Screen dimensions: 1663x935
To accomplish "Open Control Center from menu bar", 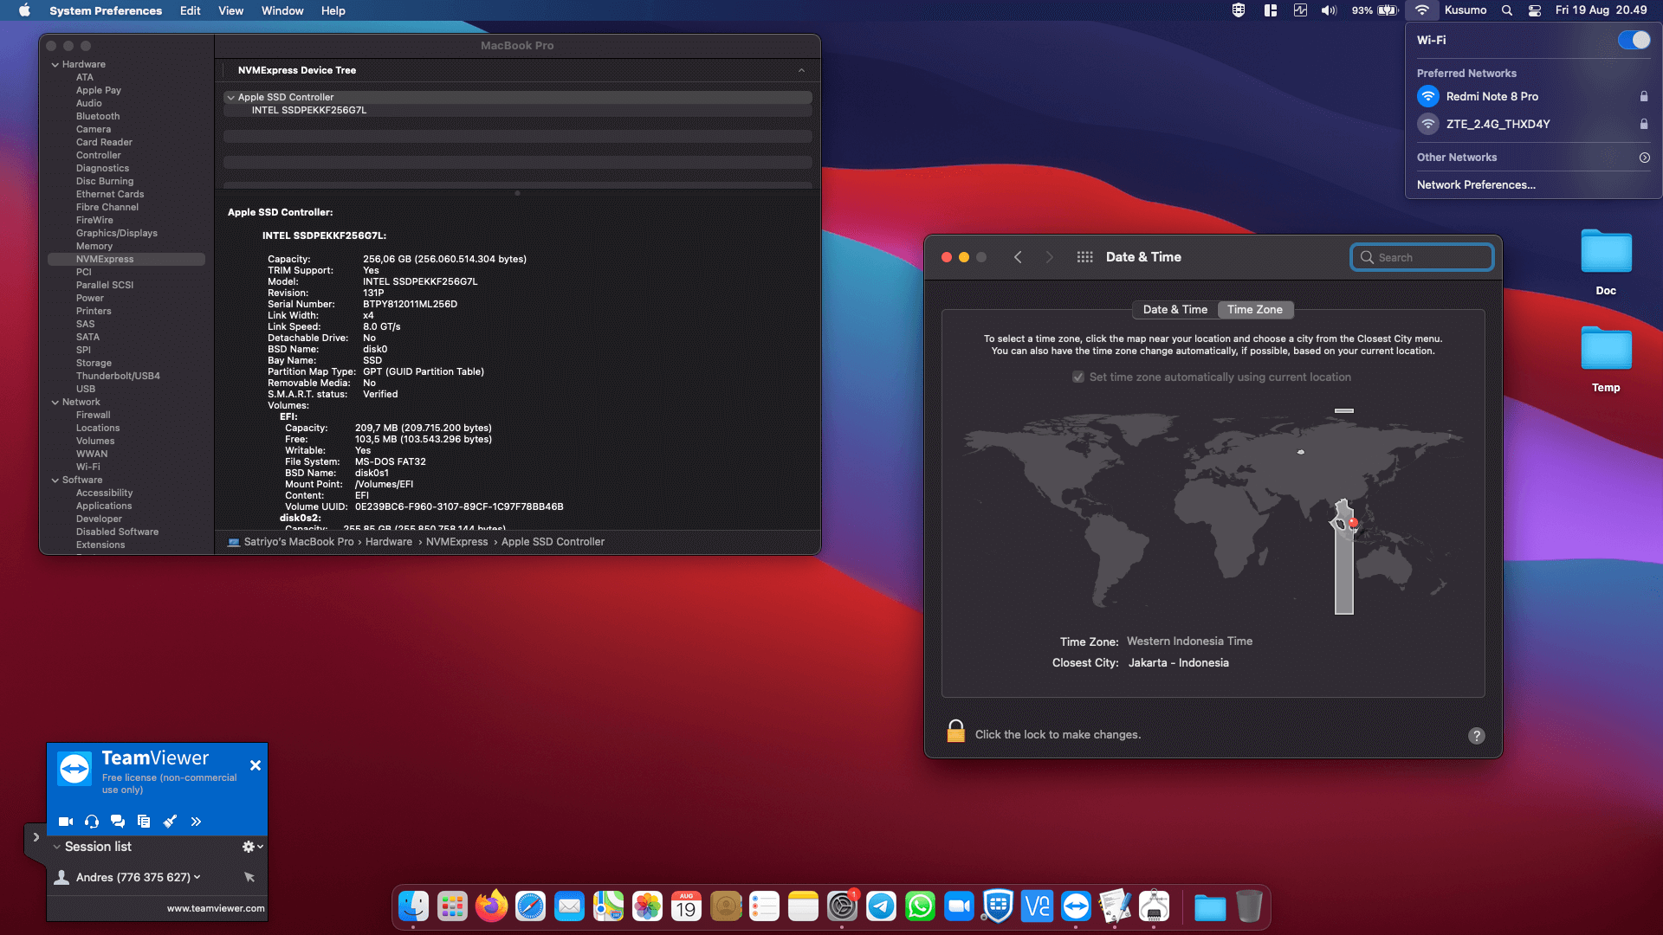I will (1534, 10).
